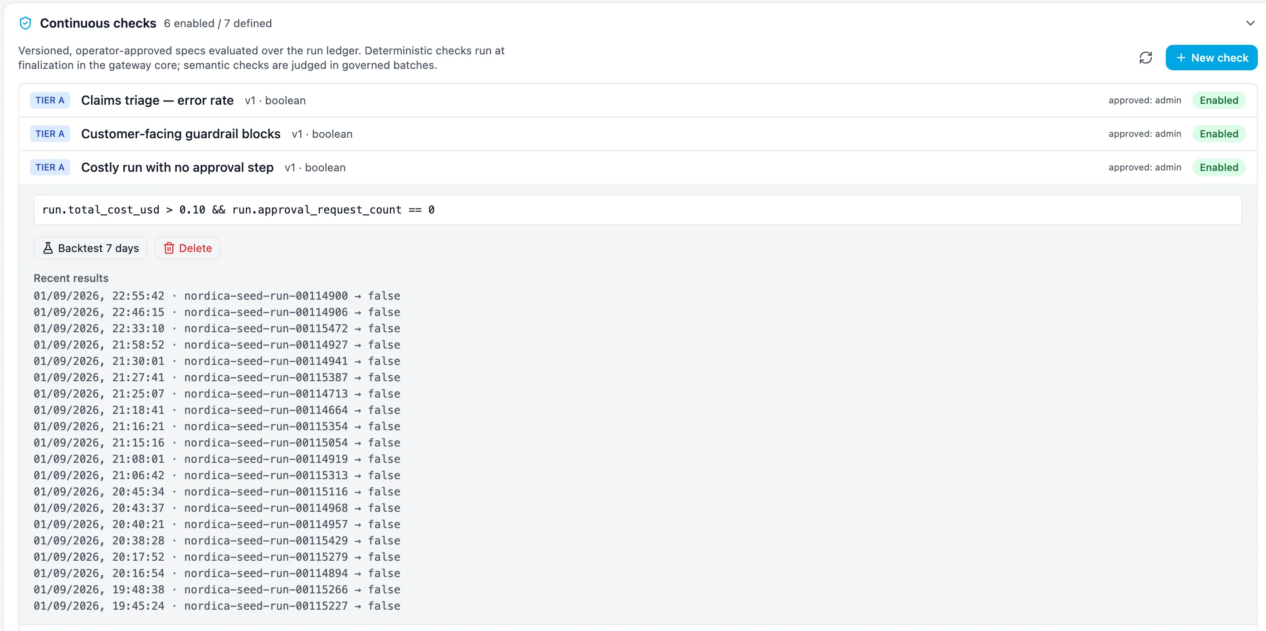Image resolution: width=1266 pixels, height=631 pixels.
Task: Select result nordica-seed-run-00114664
Action: [217, 410]
